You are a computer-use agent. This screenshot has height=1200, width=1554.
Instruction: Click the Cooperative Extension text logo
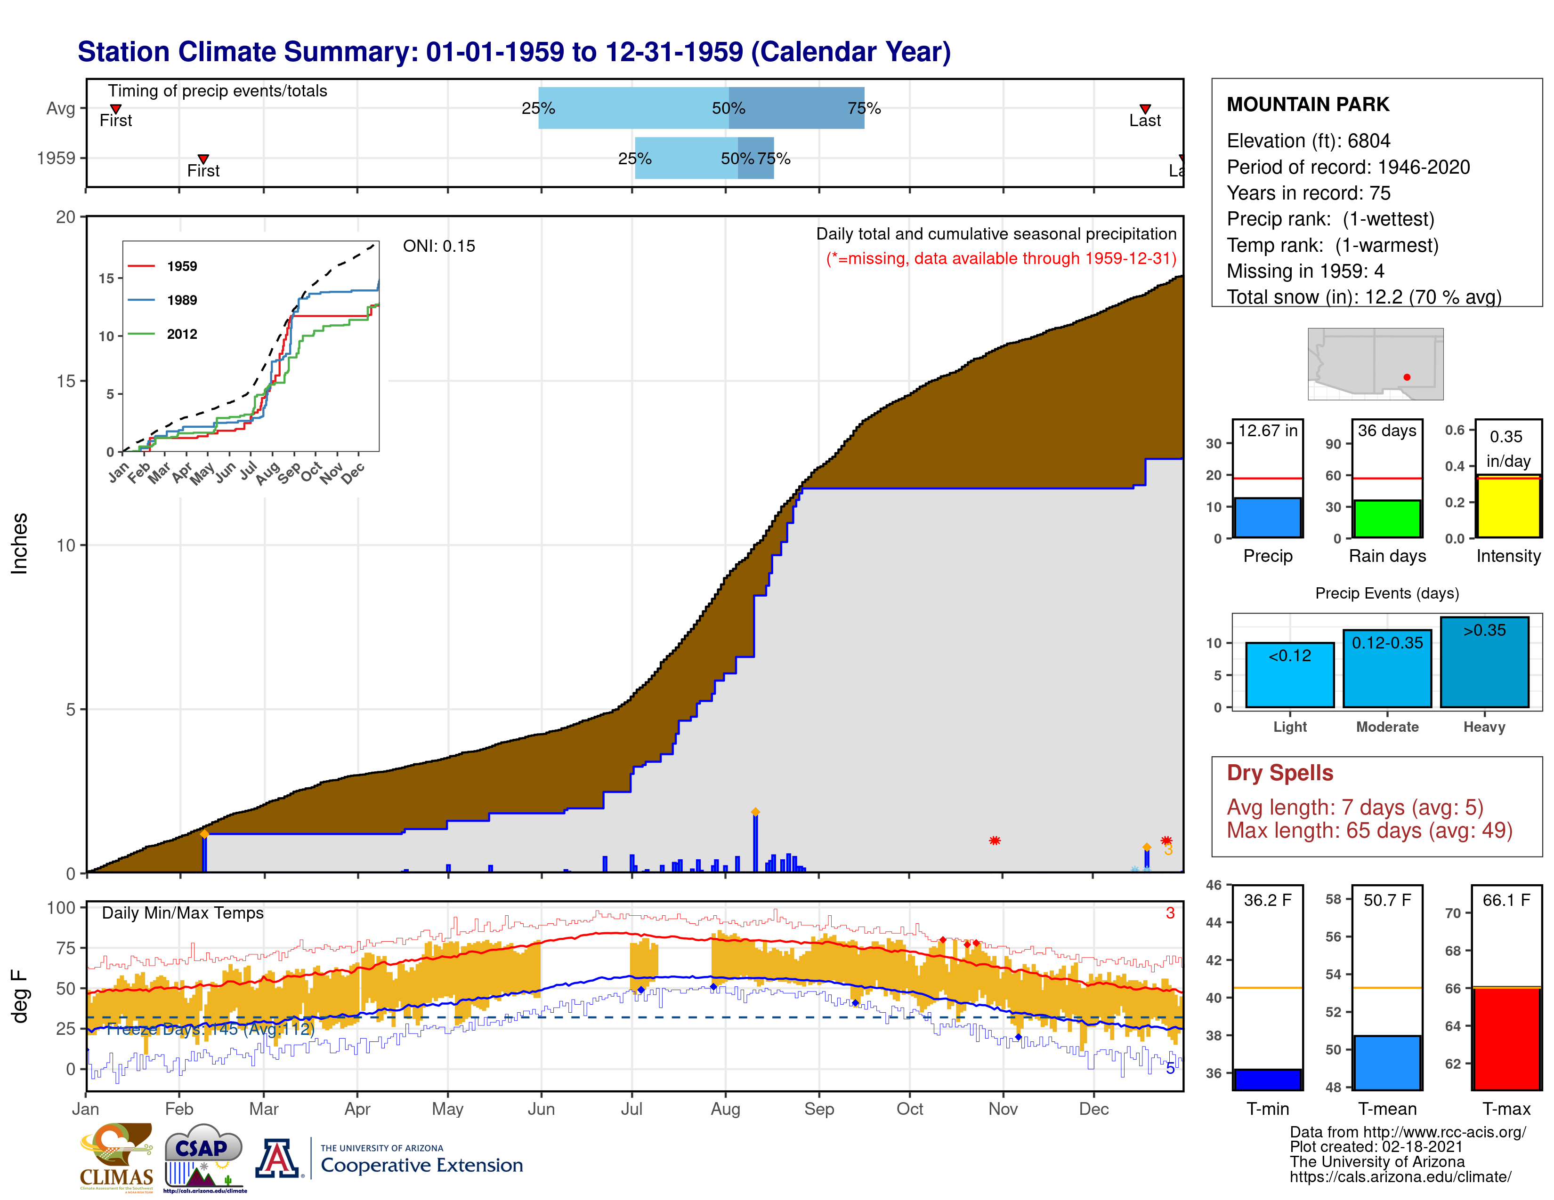421,1159
